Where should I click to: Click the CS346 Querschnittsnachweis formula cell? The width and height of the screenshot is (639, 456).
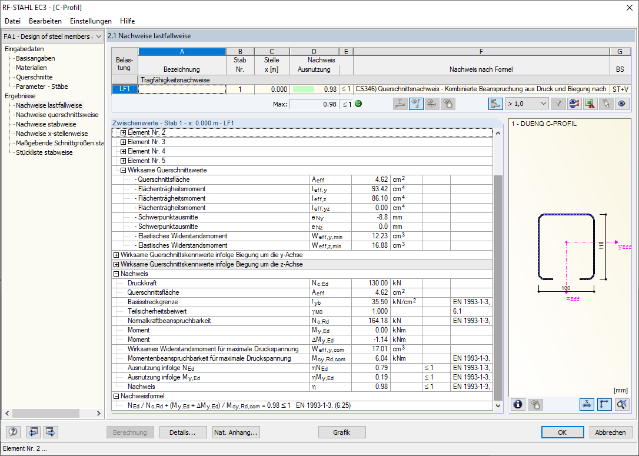(481, 89)
